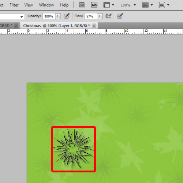Image resolution: width=183 pixels, height=183 pixels.
Task: Click the Flow value field
Action: click(91, 16)
